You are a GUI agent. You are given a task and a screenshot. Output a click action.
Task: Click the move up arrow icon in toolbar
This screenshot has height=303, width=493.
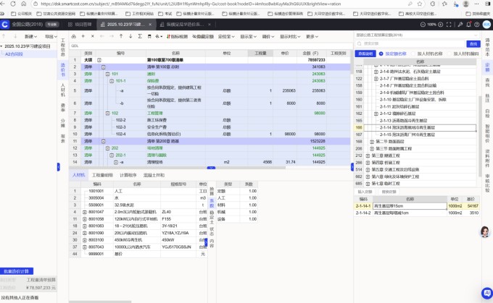(x=120, y=36)
